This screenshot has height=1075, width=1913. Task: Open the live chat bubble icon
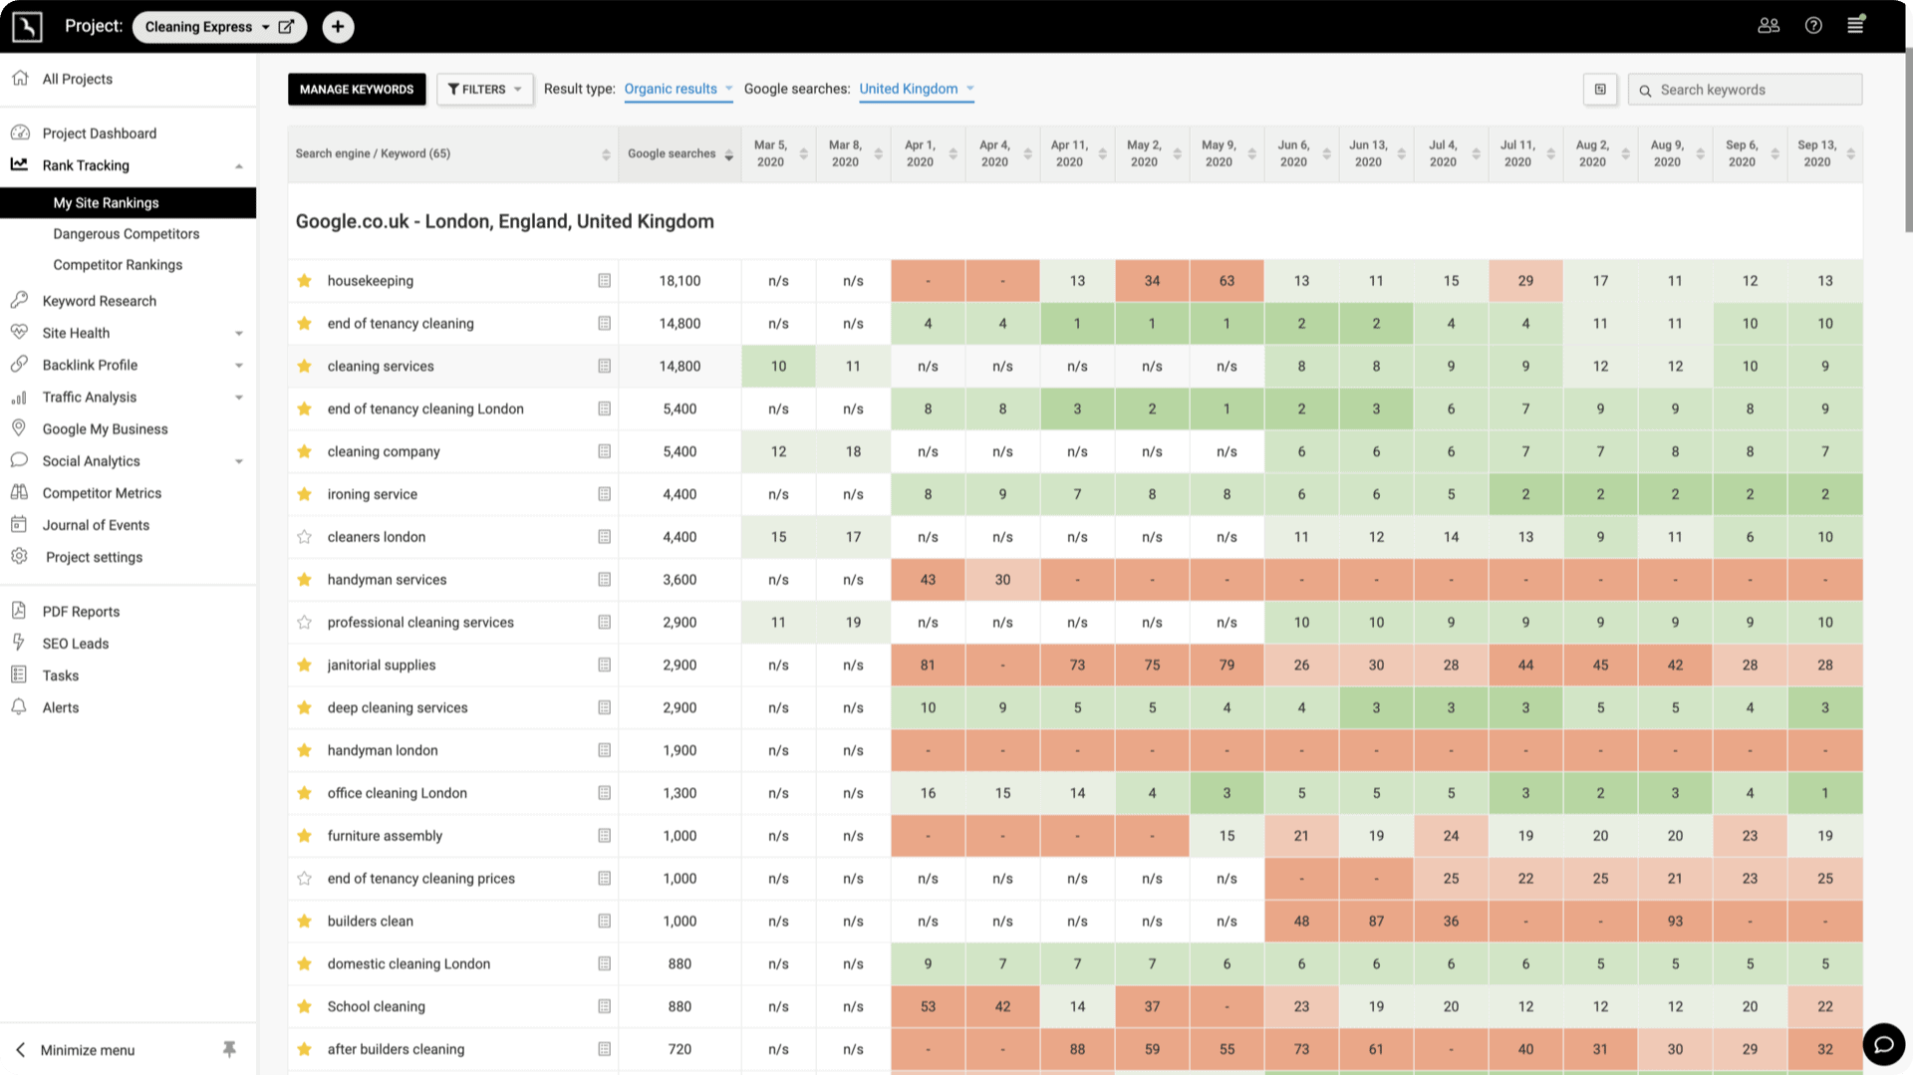pyautogui.click(x=1883, y=1044)
